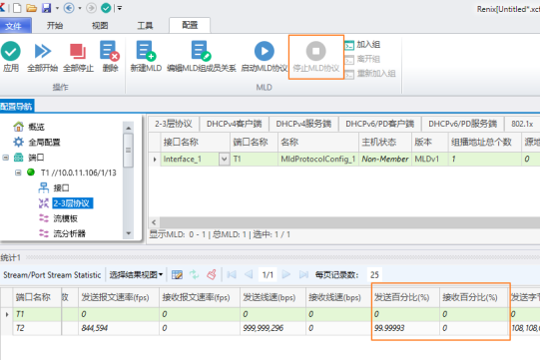Go to next statistics page arrow
This screenshot has width=540, height=360.
[285, 274]
